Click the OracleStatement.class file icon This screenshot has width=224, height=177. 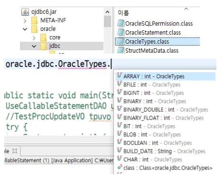(121, 32)
